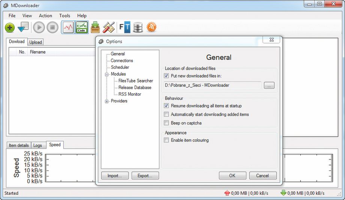345x200 pixels.
Task: Select Release Database tree item
Action: 135,87
